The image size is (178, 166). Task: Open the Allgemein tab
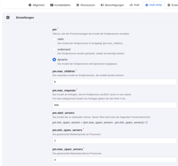point(36,5)
